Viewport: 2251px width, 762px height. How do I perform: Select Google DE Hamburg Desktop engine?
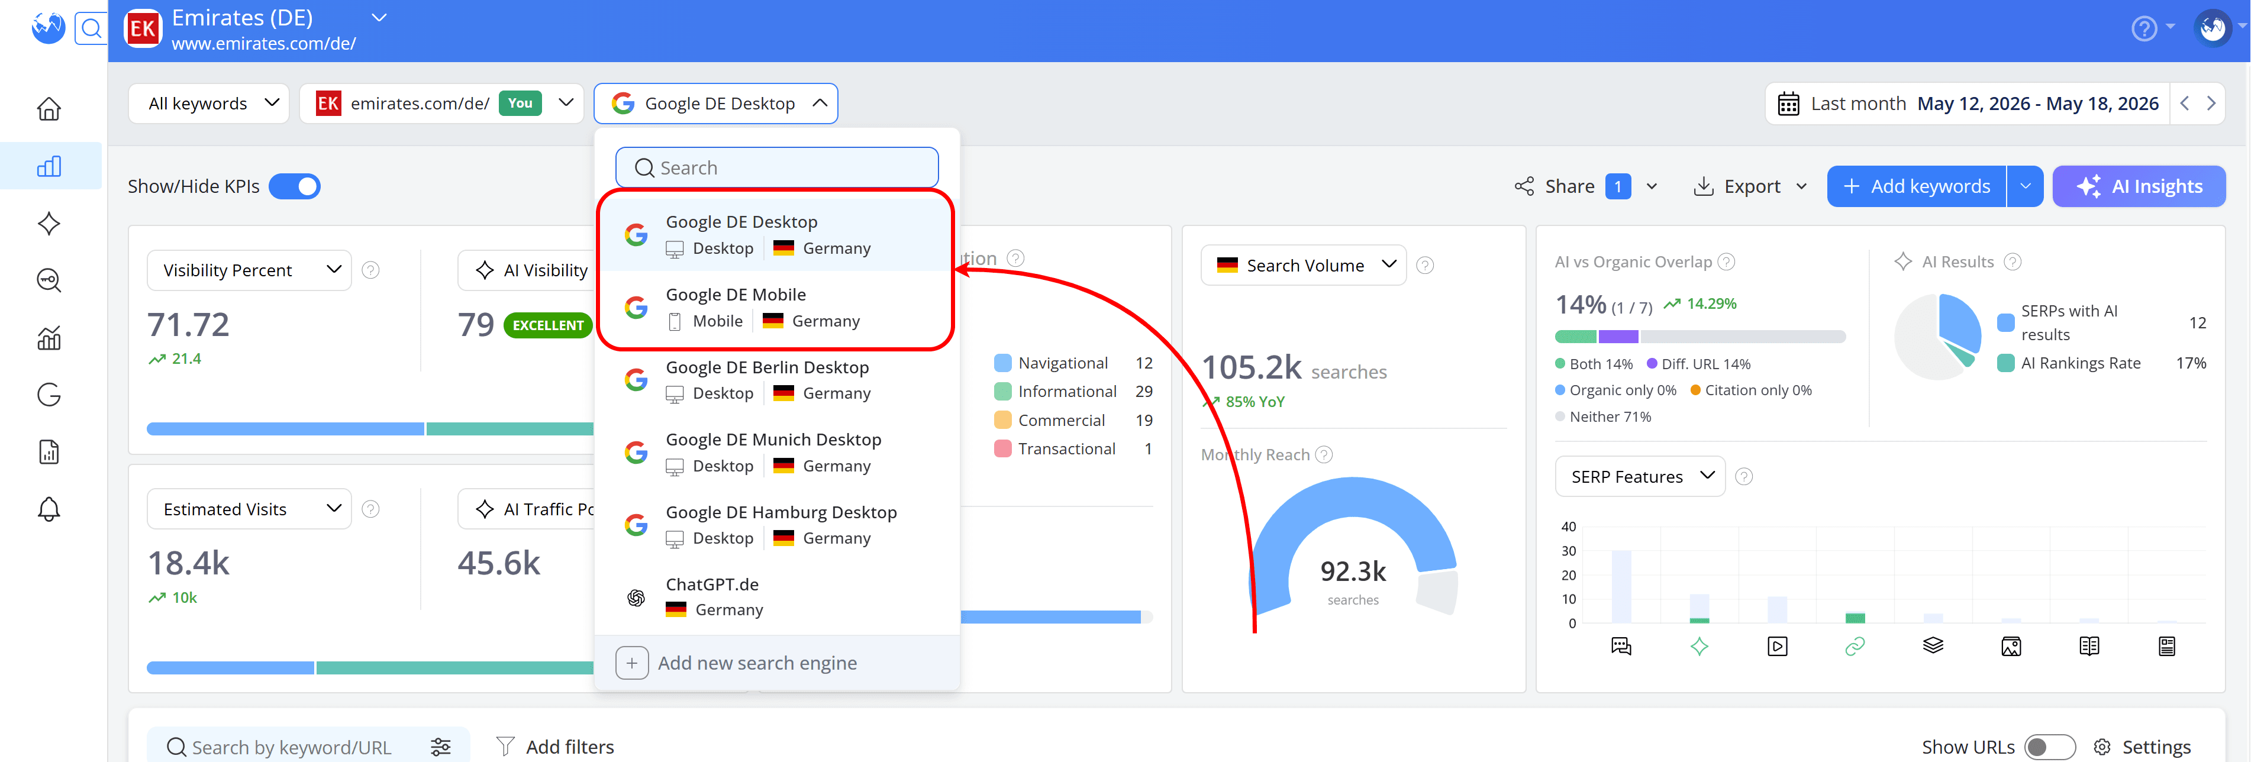(x=776, y=525)
